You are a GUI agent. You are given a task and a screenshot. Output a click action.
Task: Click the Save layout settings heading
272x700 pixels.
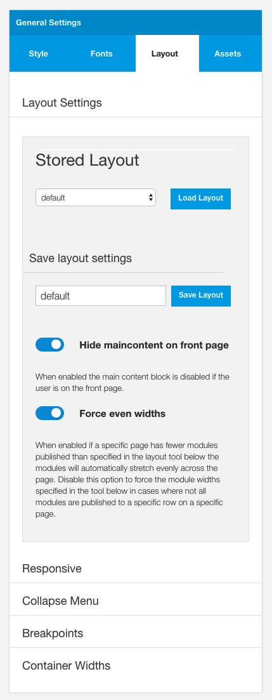81,258
